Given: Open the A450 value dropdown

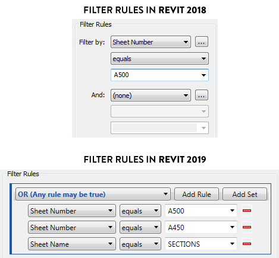Looking at the screenshot, I should [201, 227].
